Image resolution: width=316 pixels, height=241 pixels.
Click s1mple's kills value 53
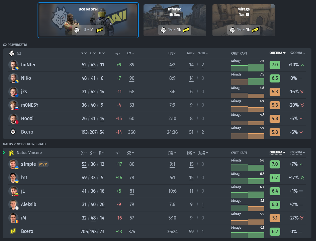click(84, 164)
